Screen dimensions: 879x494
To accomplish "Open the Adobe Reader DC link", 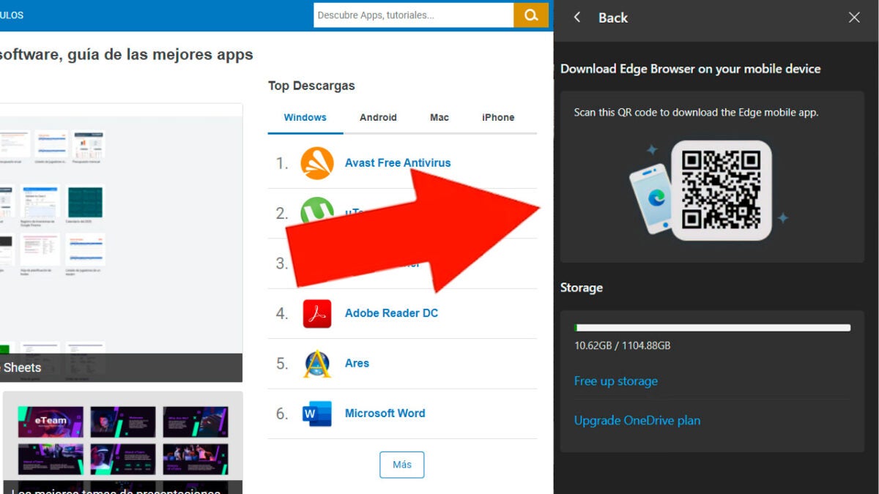I will click(391, 313).
